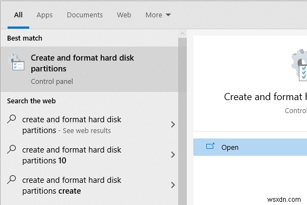307x205 pixels.
Task: Click the results list scroll-up arrow
Action: click(182, 34)
